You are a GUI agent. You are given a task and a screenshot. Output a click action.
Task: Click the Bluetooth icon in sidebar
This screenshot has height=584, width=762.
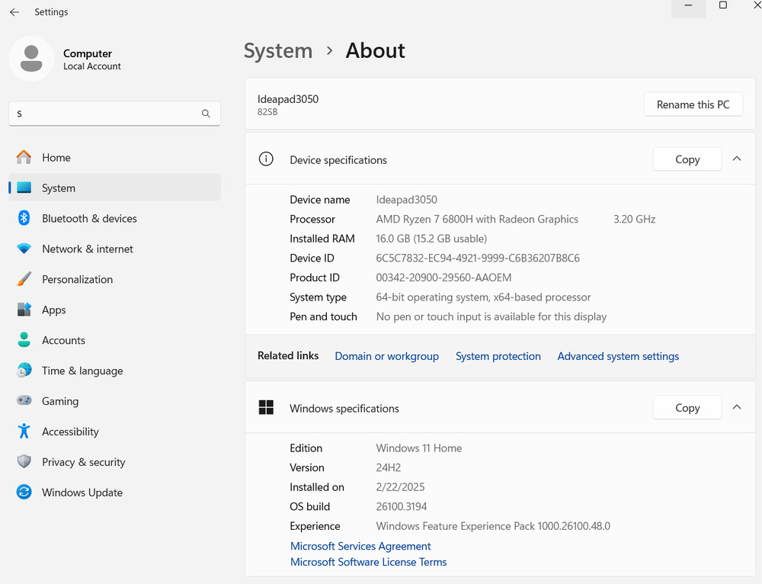click(24, 218)
